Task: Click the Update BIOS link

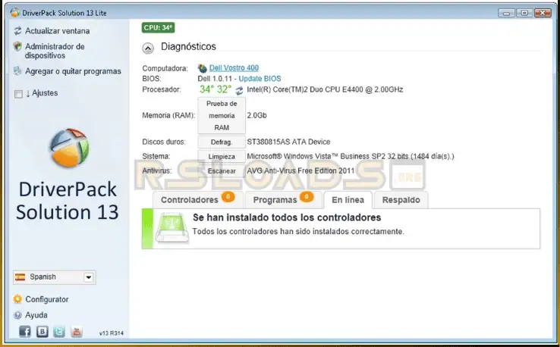Action: coord(260,79)
